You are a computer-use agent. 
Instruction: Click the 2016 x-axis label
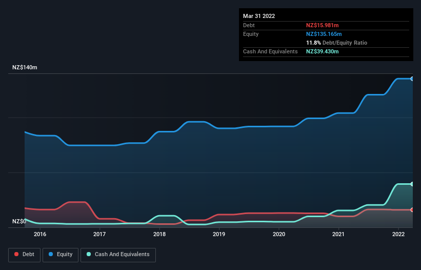[x=40, y=234]
